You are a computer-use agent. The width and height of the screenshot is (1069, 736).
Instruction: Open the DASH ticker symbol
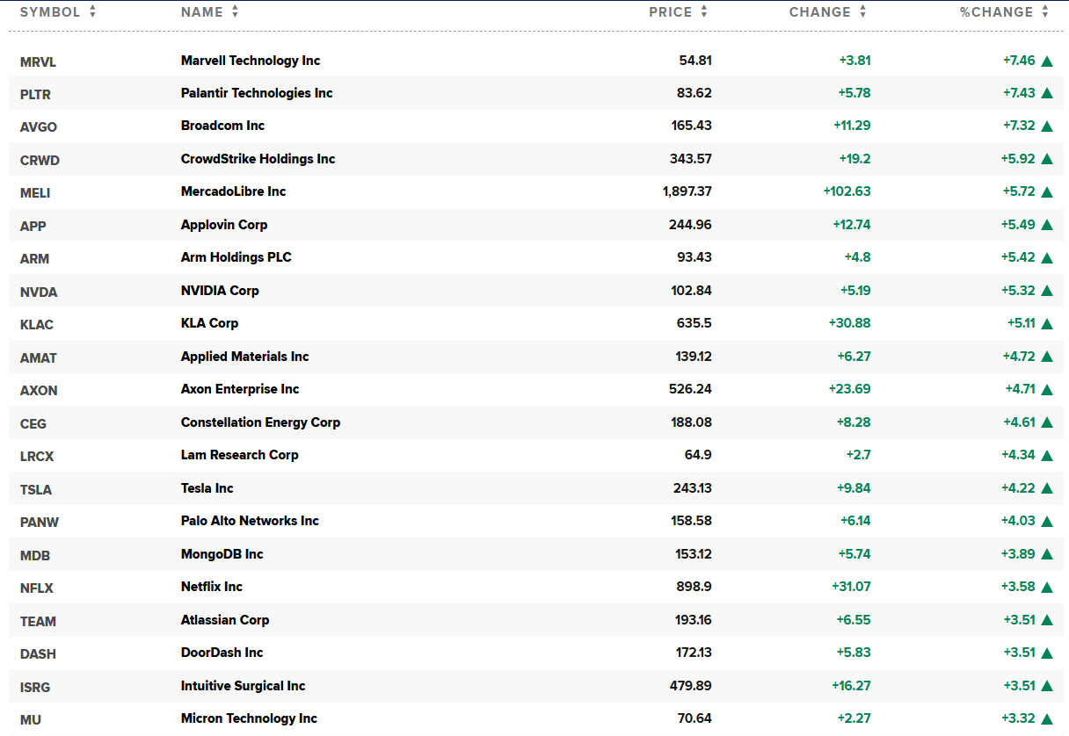[x=38, y=654]
